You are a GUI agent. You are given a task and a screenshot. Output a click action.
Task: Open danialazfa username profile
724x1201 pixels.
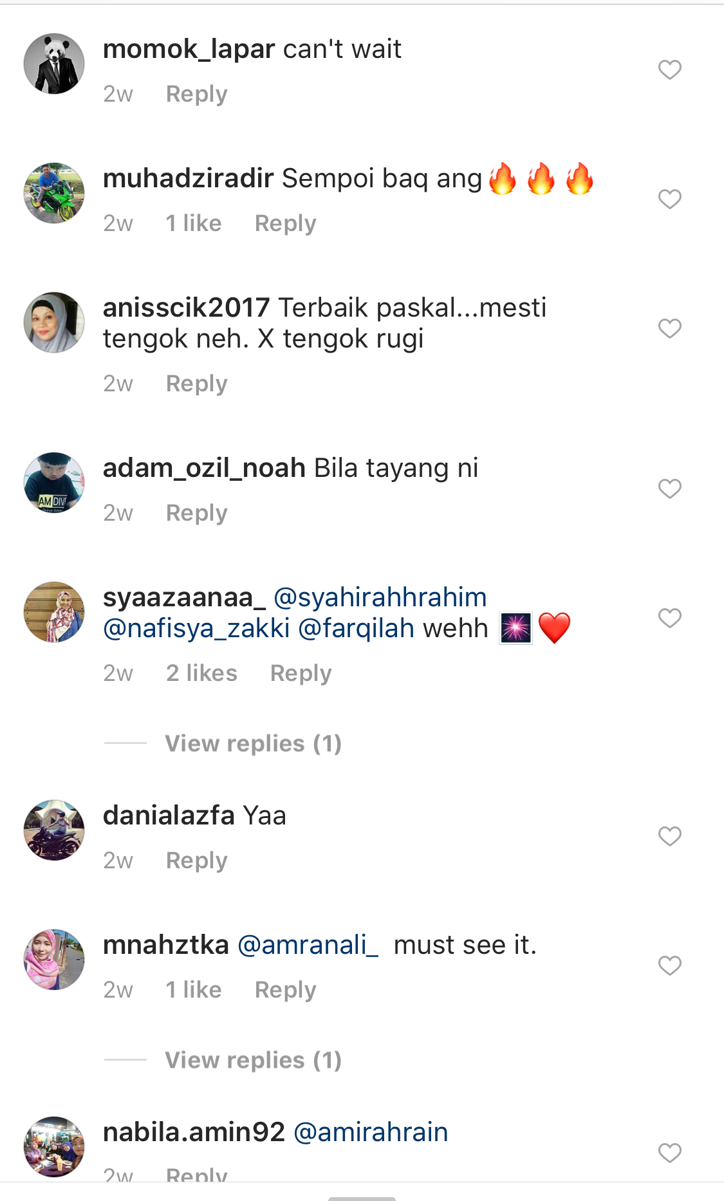coord(169,815)
